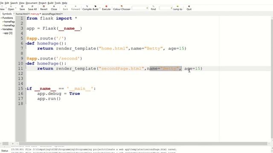Click line number 12 in the margin
Viewport: 273px width, 153px height.
coord(20,74)
